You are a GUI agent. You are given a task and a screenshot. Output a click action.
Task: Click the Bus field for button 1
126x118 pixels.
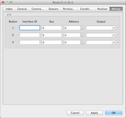(x=52, y=28)
